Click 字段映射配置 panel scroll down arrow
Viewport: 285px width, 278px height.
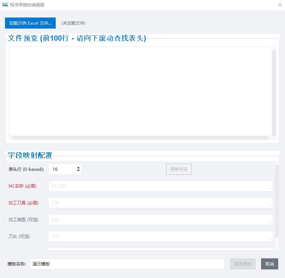(277, 248)
